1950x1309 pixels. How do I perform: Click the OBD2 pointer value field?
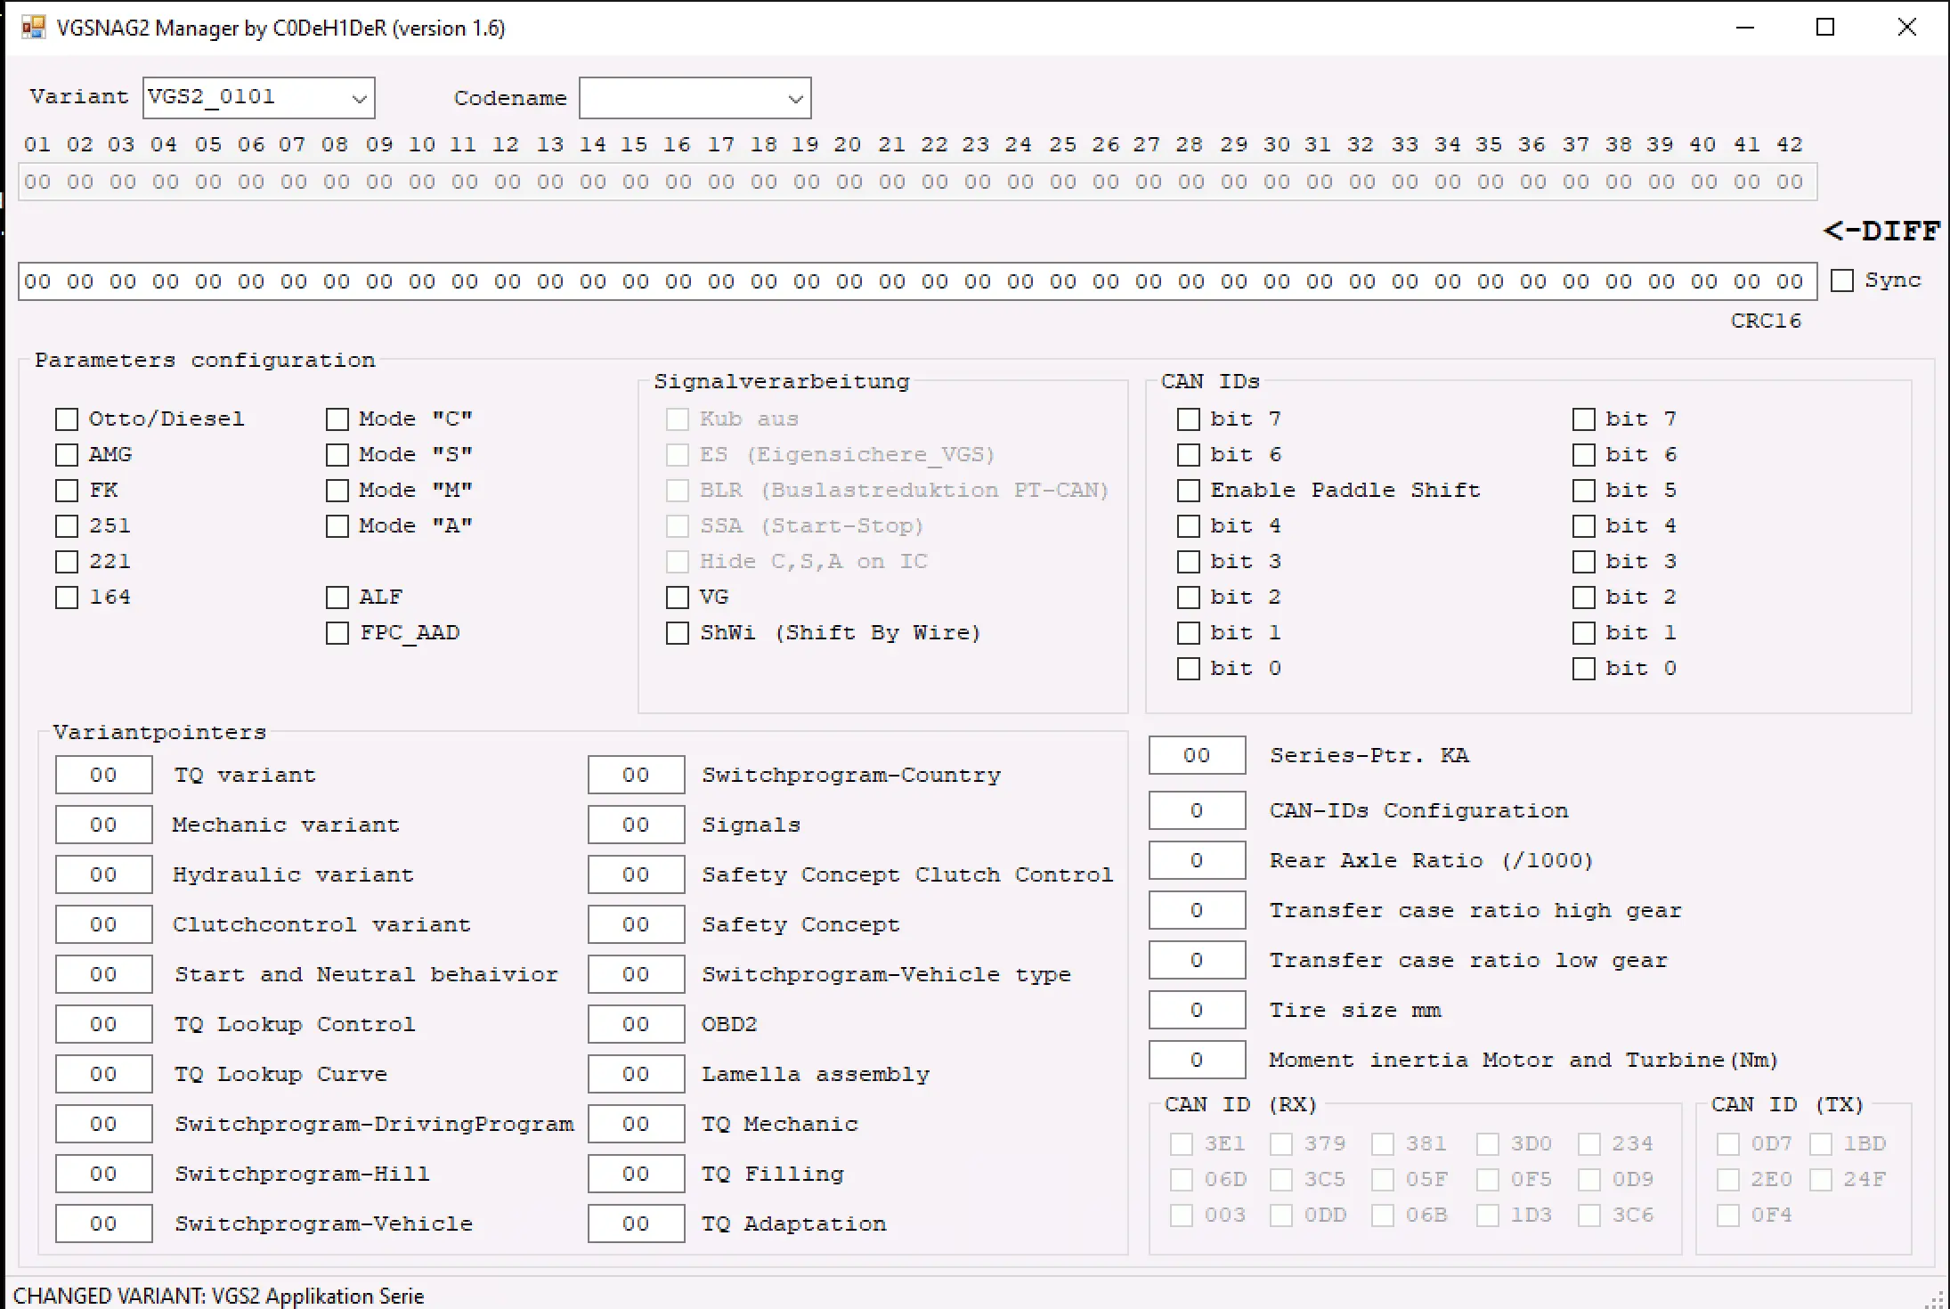636,1024
